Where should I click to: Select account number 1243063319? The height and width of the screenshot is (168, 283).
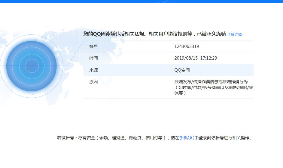(x=187, y=46)
